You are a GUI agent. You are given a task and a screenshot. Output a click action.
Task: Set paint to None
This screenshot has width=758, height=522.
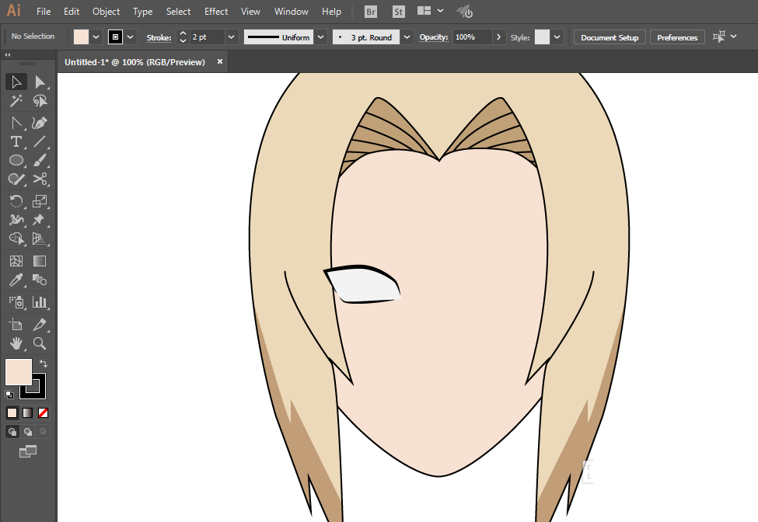pyautogui.click(x=43, y=413)
